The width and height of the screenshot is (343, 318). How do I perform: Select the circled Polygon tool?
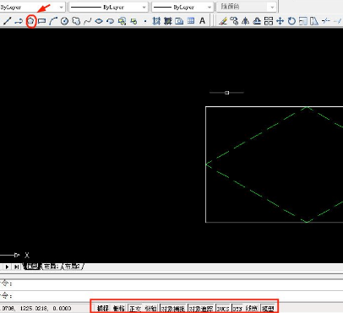[30, 21]
